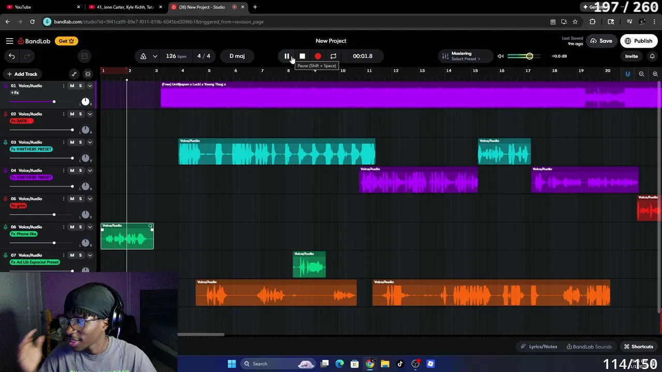Click the redo arrow
The height and width of the screenshot is (372, 662).
(x=27, y=56)
